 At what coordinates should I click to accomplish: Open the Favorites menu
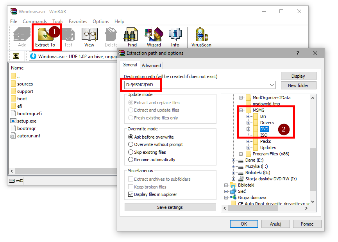[78, 21]
